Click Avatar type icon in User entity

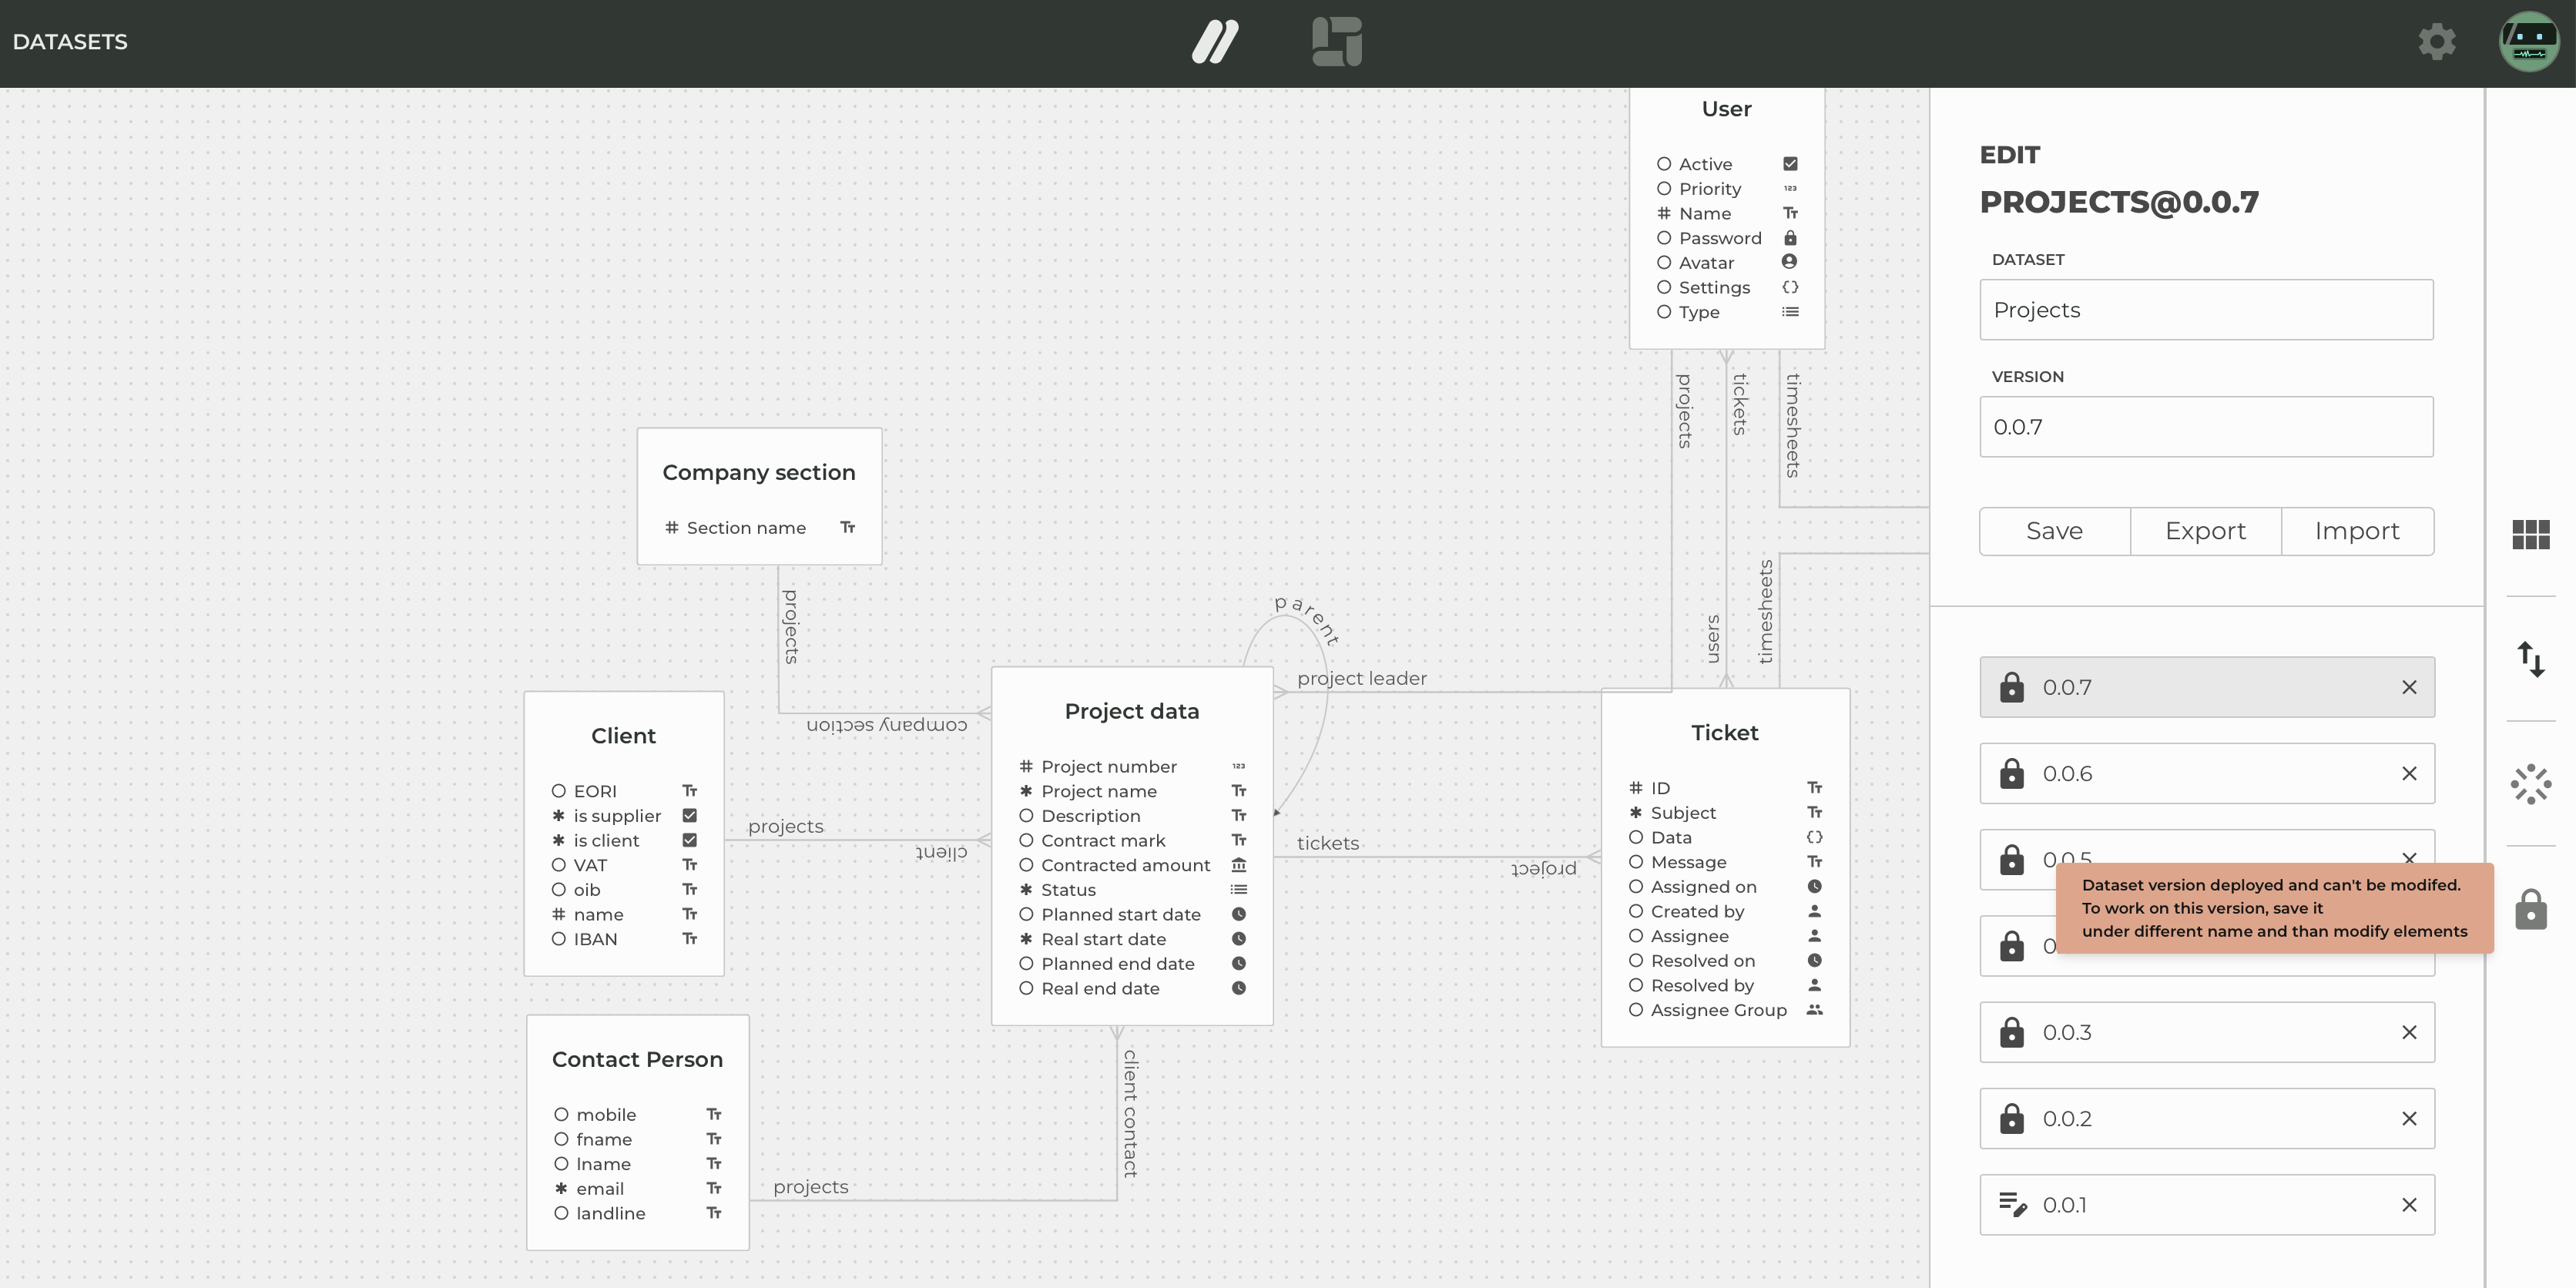tap(1790, 262)
